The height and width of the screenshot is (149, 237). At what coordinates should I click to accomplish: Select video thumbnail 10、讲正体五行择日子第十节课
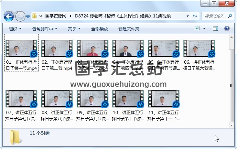click(x=128, y=99)
